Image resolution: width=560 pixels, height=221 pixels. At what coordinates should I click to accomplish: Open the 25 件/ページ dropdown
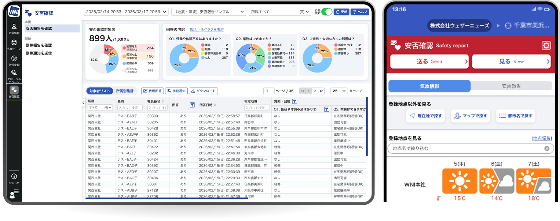339,91
